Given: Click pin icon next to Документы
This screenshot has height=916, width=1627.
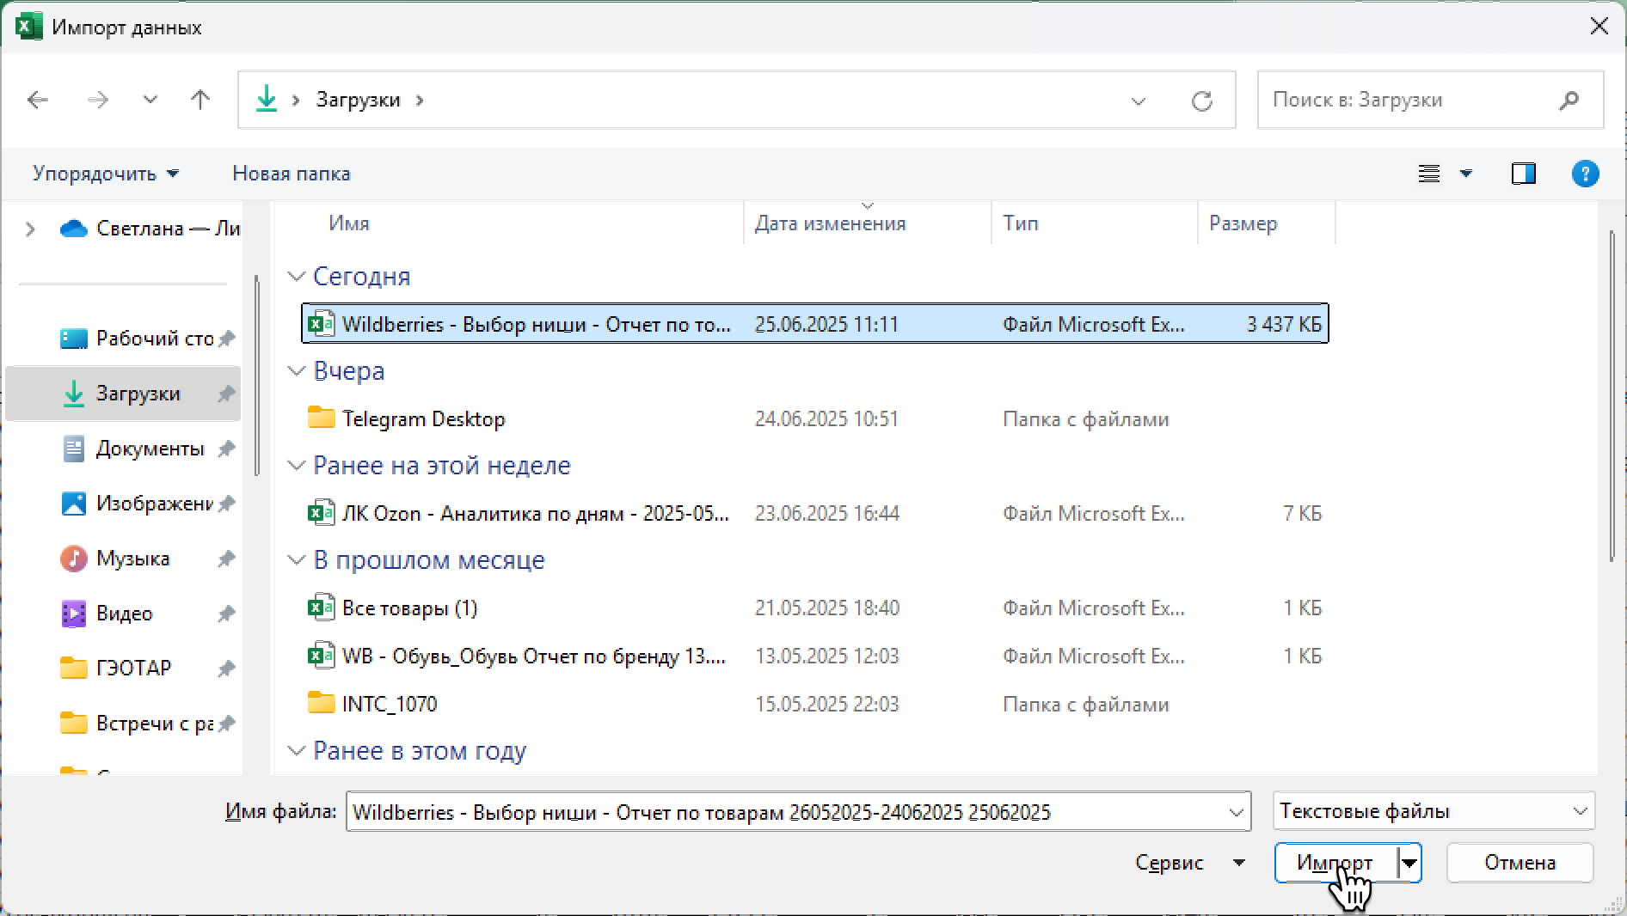Looking at the screenshot, I should (x=226, y=449).
